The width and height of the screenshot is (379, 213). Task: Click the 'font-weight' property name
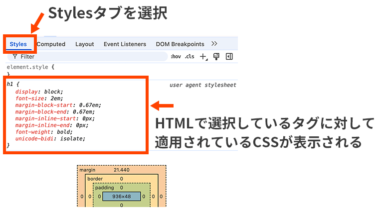33,132
